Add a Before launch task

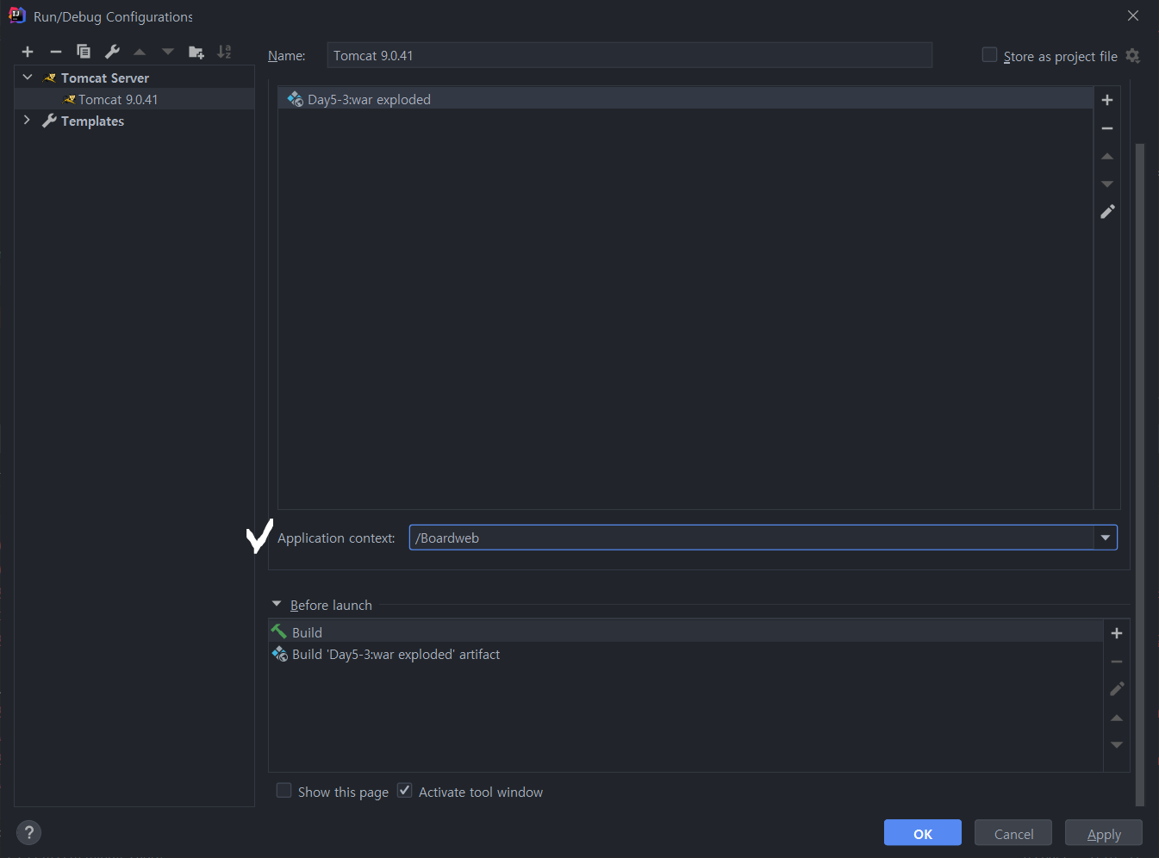(x=1117, y=633)
